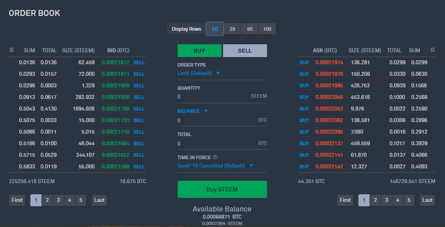Click SELL link for bid 0.00021811

[139, 74]
